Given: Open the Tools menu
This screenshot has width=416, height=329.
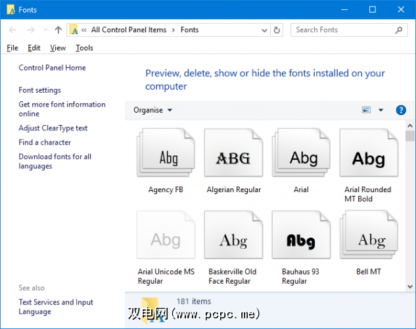Looking at the screenshot, I should click(x=84, y=48).
